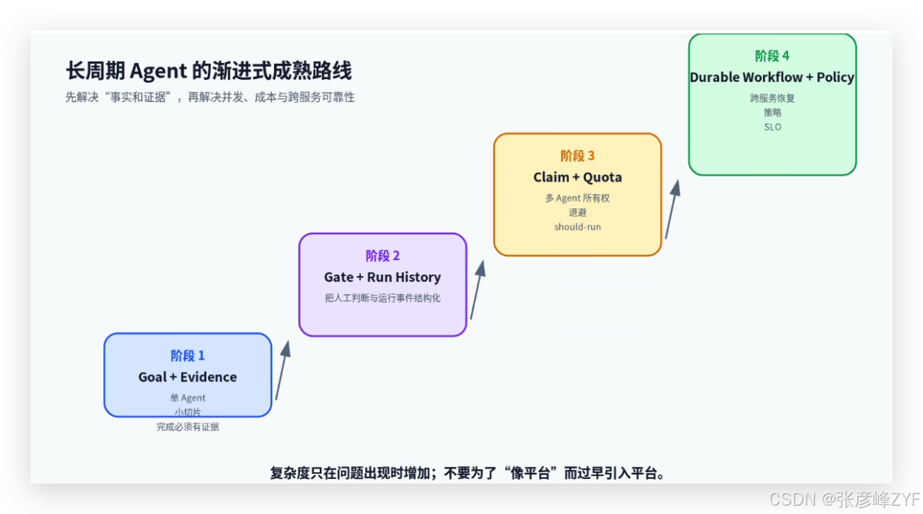This screenshot has width=923, height=514.
Task: Click the should-run text in stage 3
Action: pos(577,227)
